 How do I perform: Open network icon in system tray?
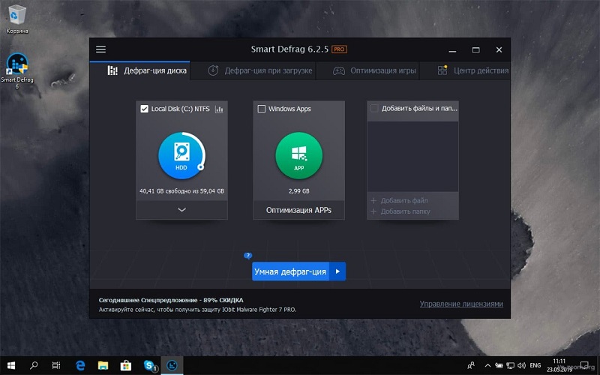(x=510, y=365)
